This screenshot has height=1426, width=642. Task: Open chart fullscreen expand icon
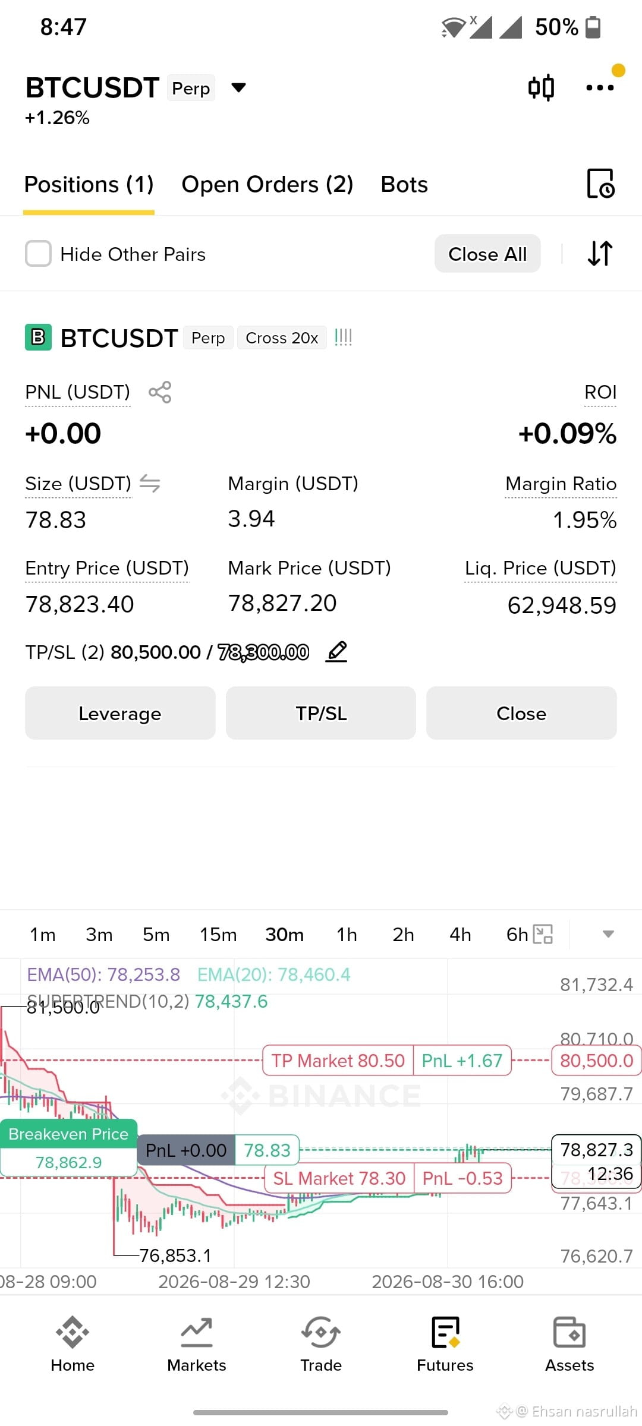point(543,934)
